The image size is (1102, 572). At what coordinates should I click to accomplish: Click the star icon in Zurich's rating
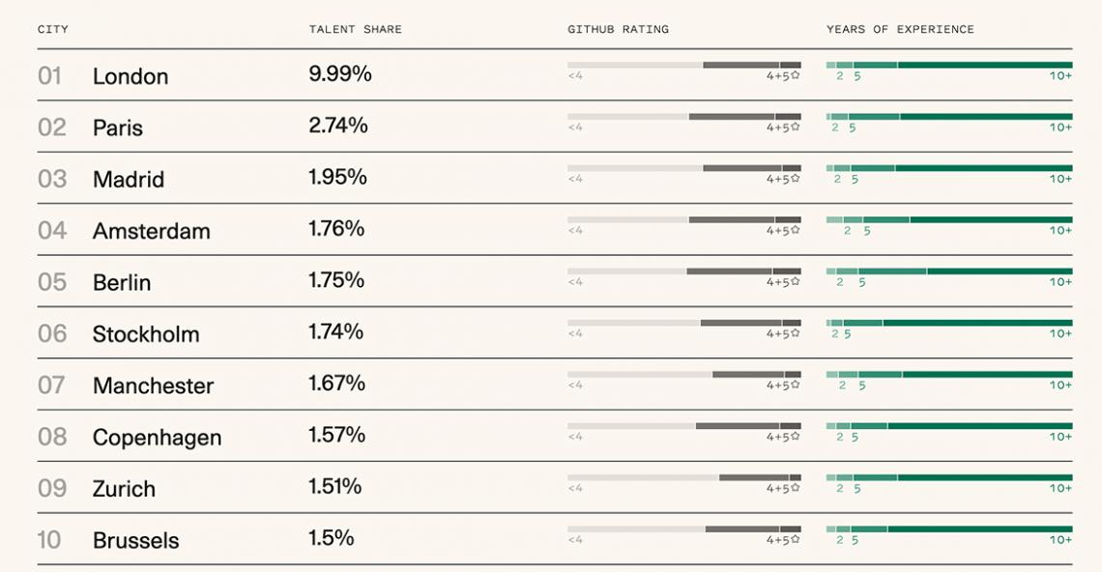[795, 488]
